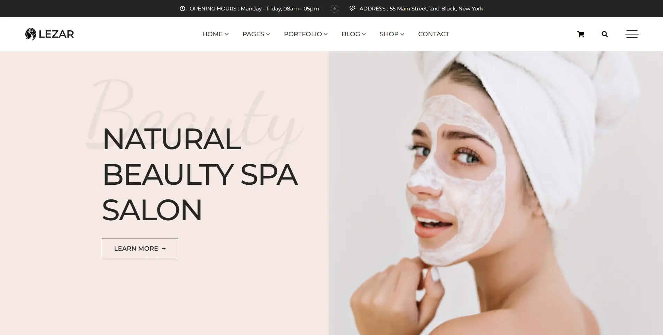Click the Natural Beauty Spa Salon heading

(x=200, y=174)
